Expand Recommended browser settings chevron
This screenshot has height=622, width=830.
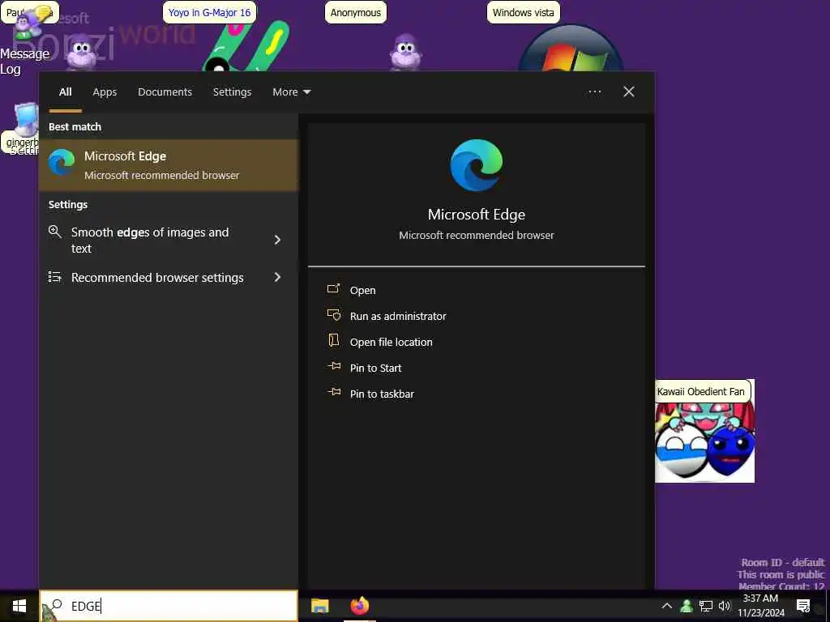277,277
